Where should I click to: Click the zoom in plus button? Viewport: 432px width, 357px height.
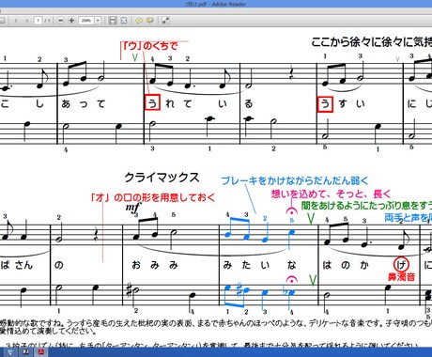pos(71,21)
